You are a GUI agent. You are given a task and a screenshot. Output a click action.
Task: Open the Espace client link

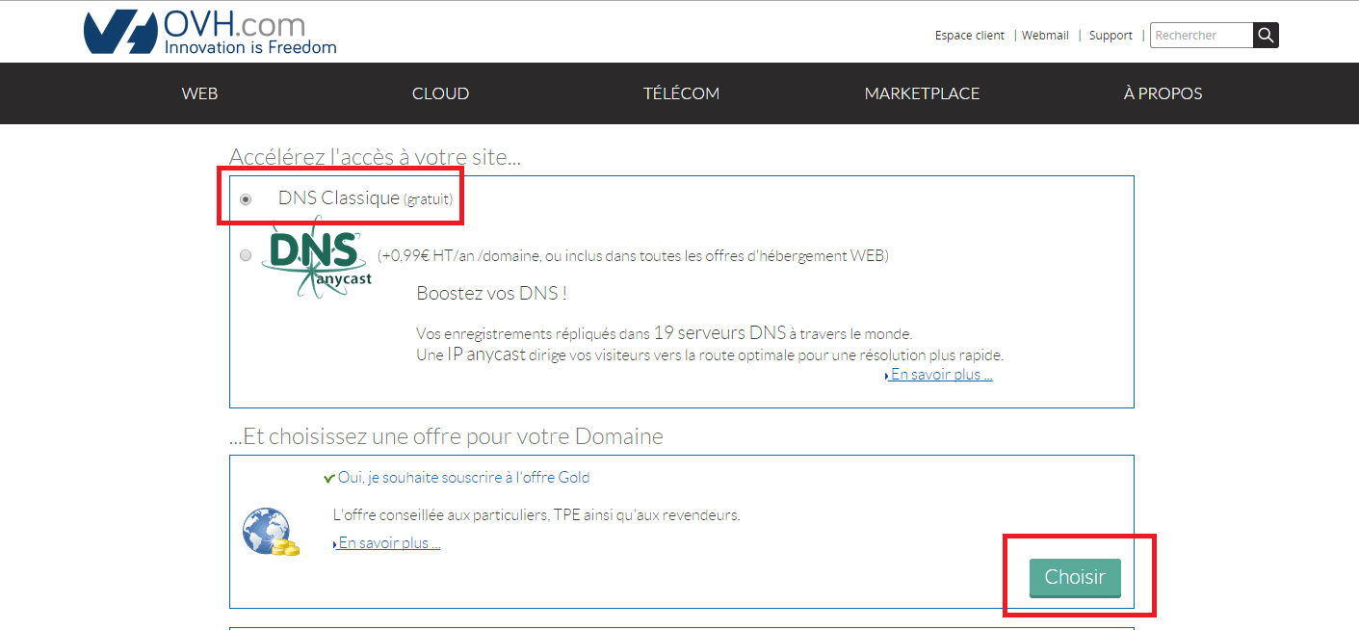969,35
